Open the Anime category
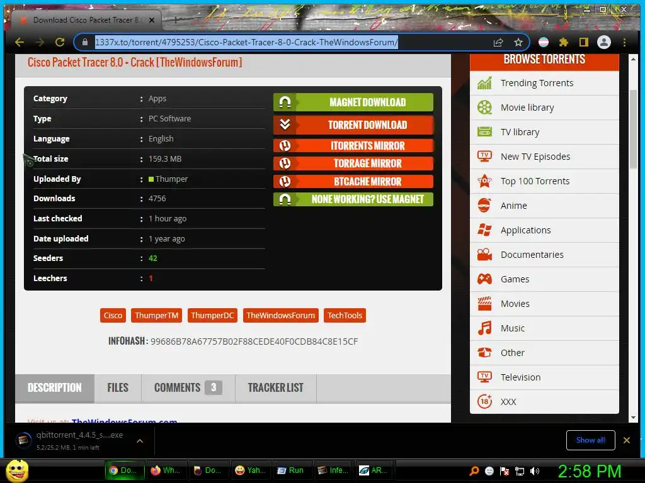The height and width of the screenshot is (483, 645). click(544, 206)
